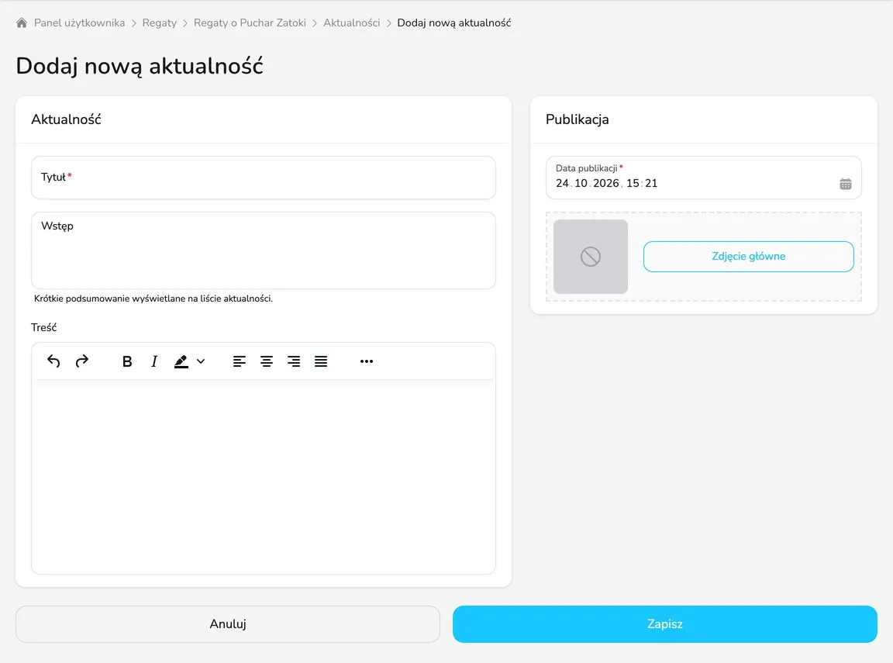
Task: Click the Aktualność panel heading
Action: pos(66,119)
